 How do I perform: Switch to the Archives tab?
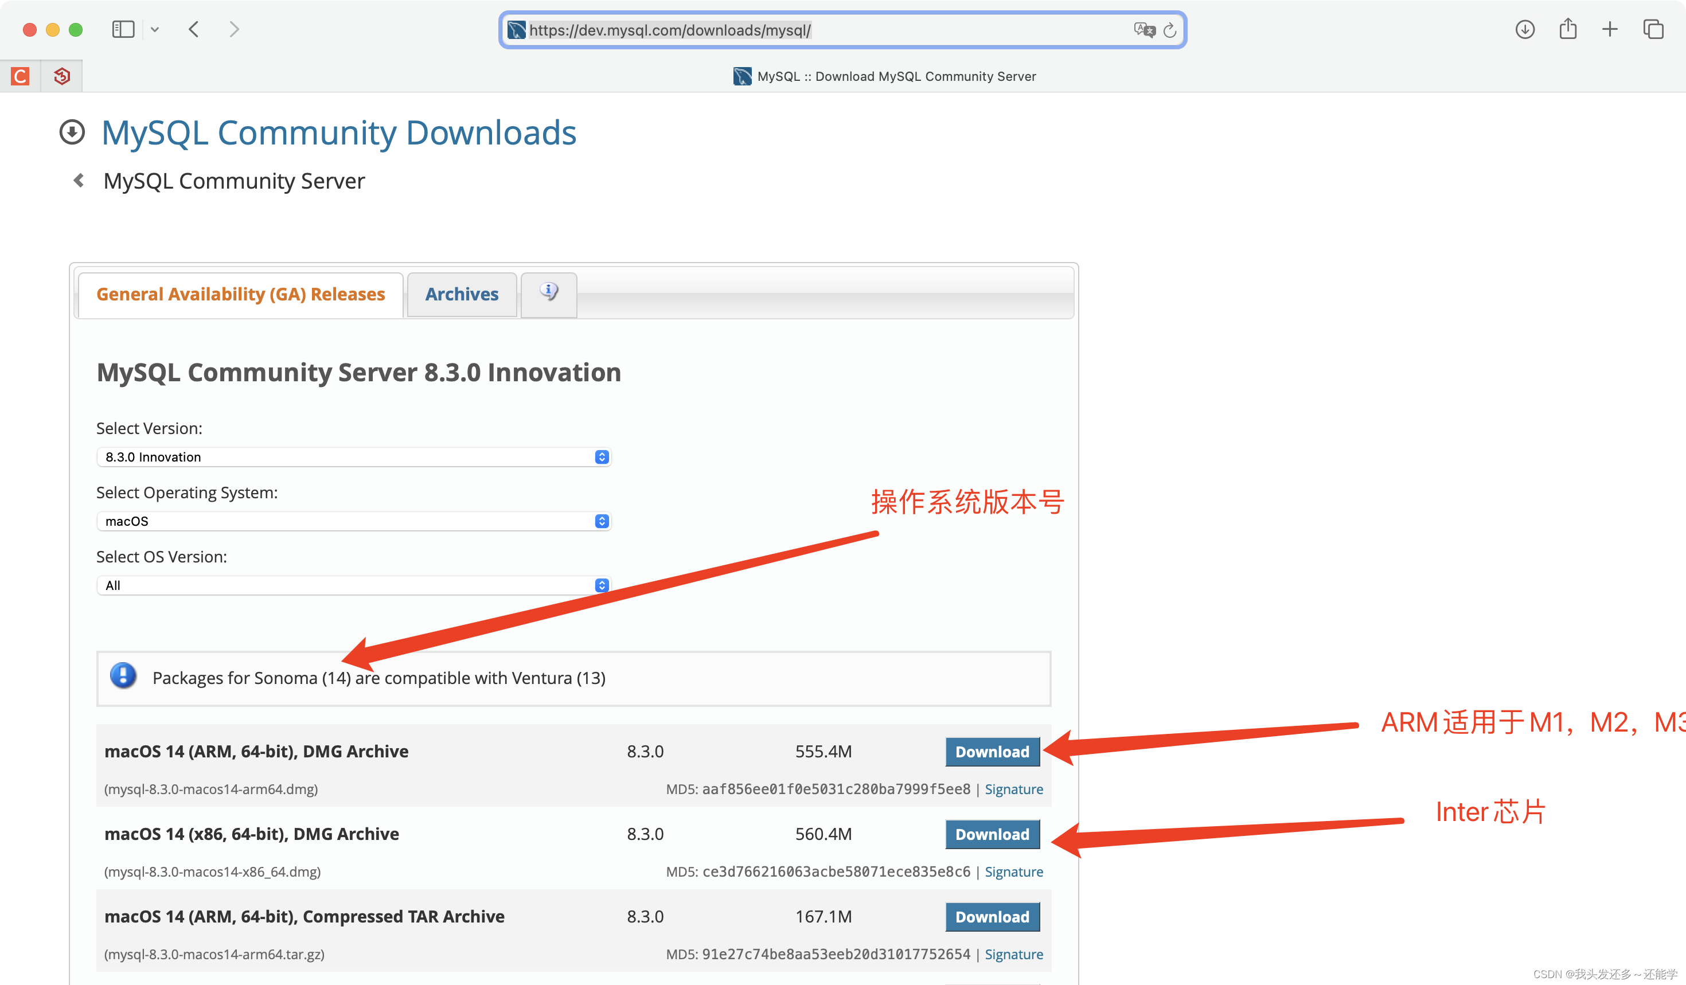coord(462,294)
